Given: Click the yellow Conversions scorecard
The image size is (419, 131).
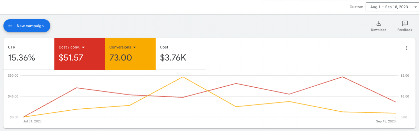Looking at the screenshot, I should click(x=130, y=54).
